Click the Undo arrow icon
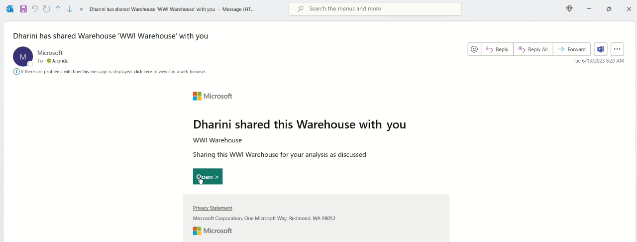The height and width of the screenshot is (242, 637). coord(35,9)
